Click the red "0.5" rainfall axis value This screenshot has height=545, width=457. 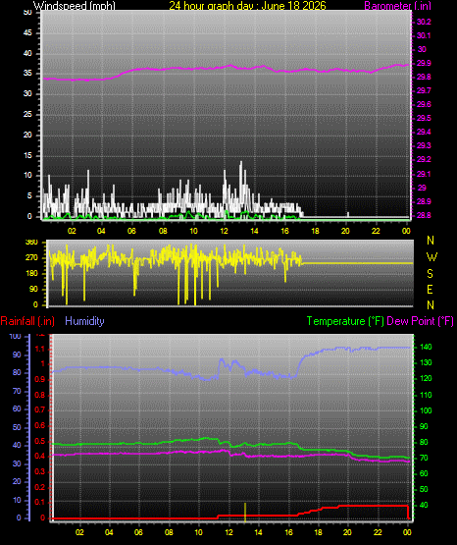40,441
